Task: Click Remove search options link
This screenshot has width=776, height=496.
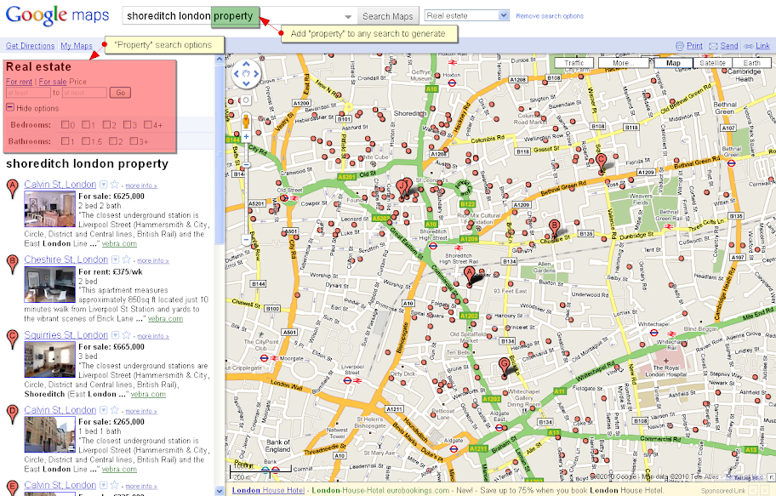Action: tap(550, 16)
